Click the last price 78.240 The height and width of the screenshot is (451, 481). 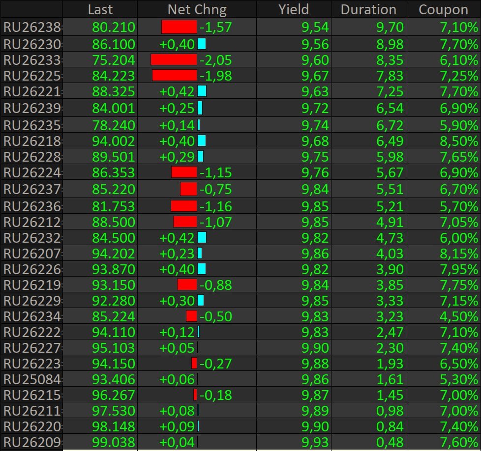114,125
